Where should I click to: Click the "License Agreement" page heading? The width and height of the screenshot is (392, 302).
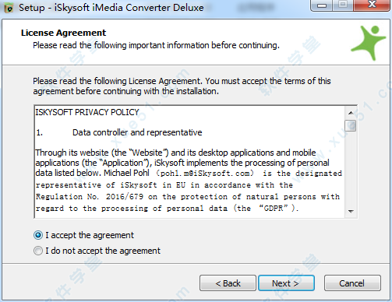tap(63, 33)
